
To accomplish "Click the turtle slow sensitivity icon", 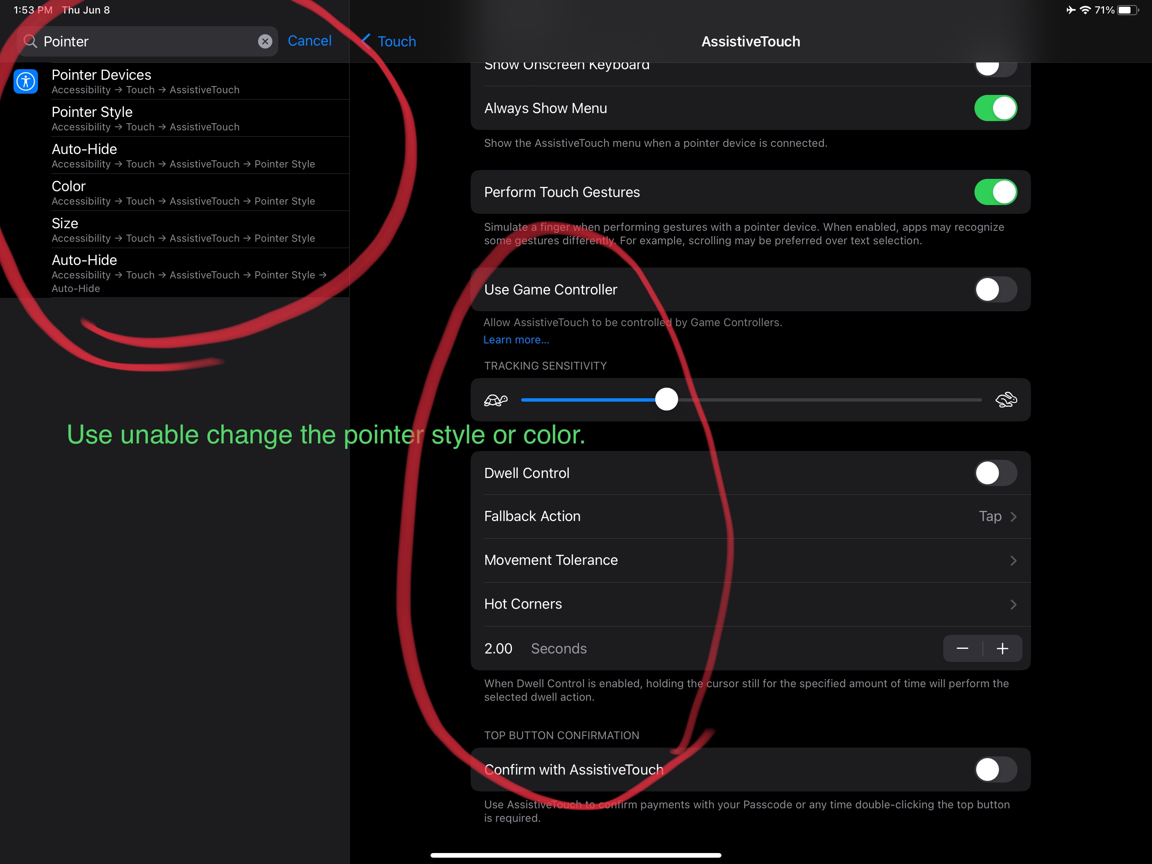I will click(x=495, y=400).
